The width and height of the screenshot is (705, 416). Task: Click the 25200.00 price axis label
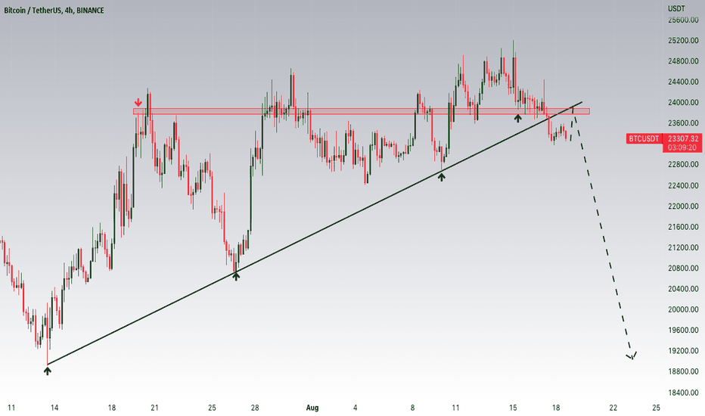coord(683,41)
